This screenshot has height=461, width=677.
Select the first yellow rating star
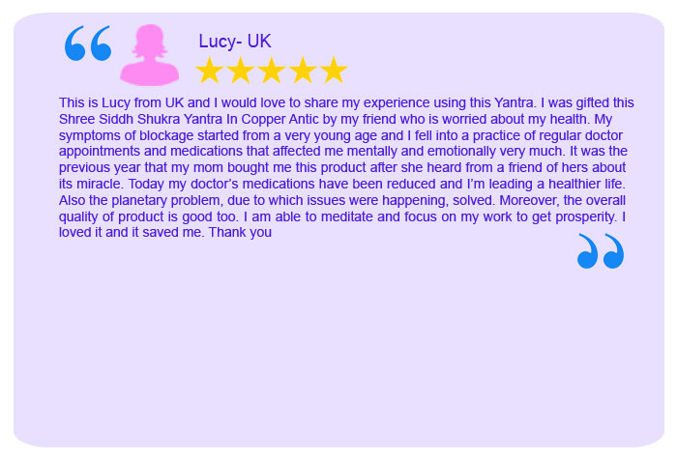[210, 71]
